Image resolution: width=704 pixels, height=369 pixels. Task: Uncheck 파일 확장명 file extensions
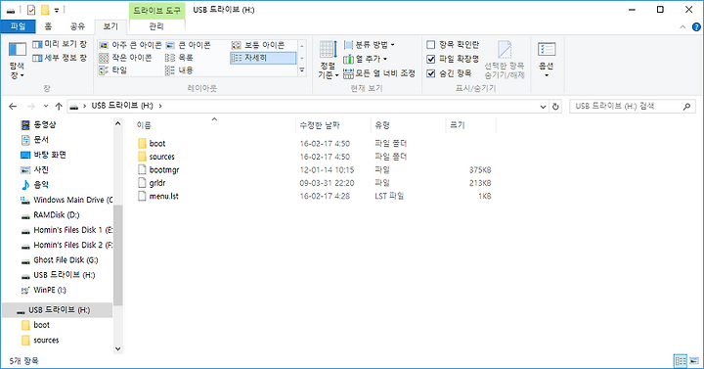click(x=452, y=59)
